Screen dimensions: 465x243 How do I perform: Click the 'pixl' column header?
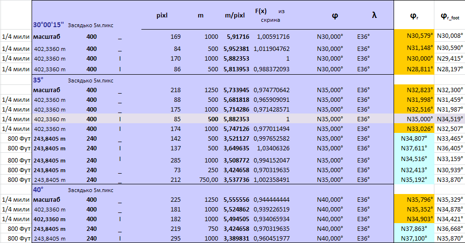coord(162,15)
